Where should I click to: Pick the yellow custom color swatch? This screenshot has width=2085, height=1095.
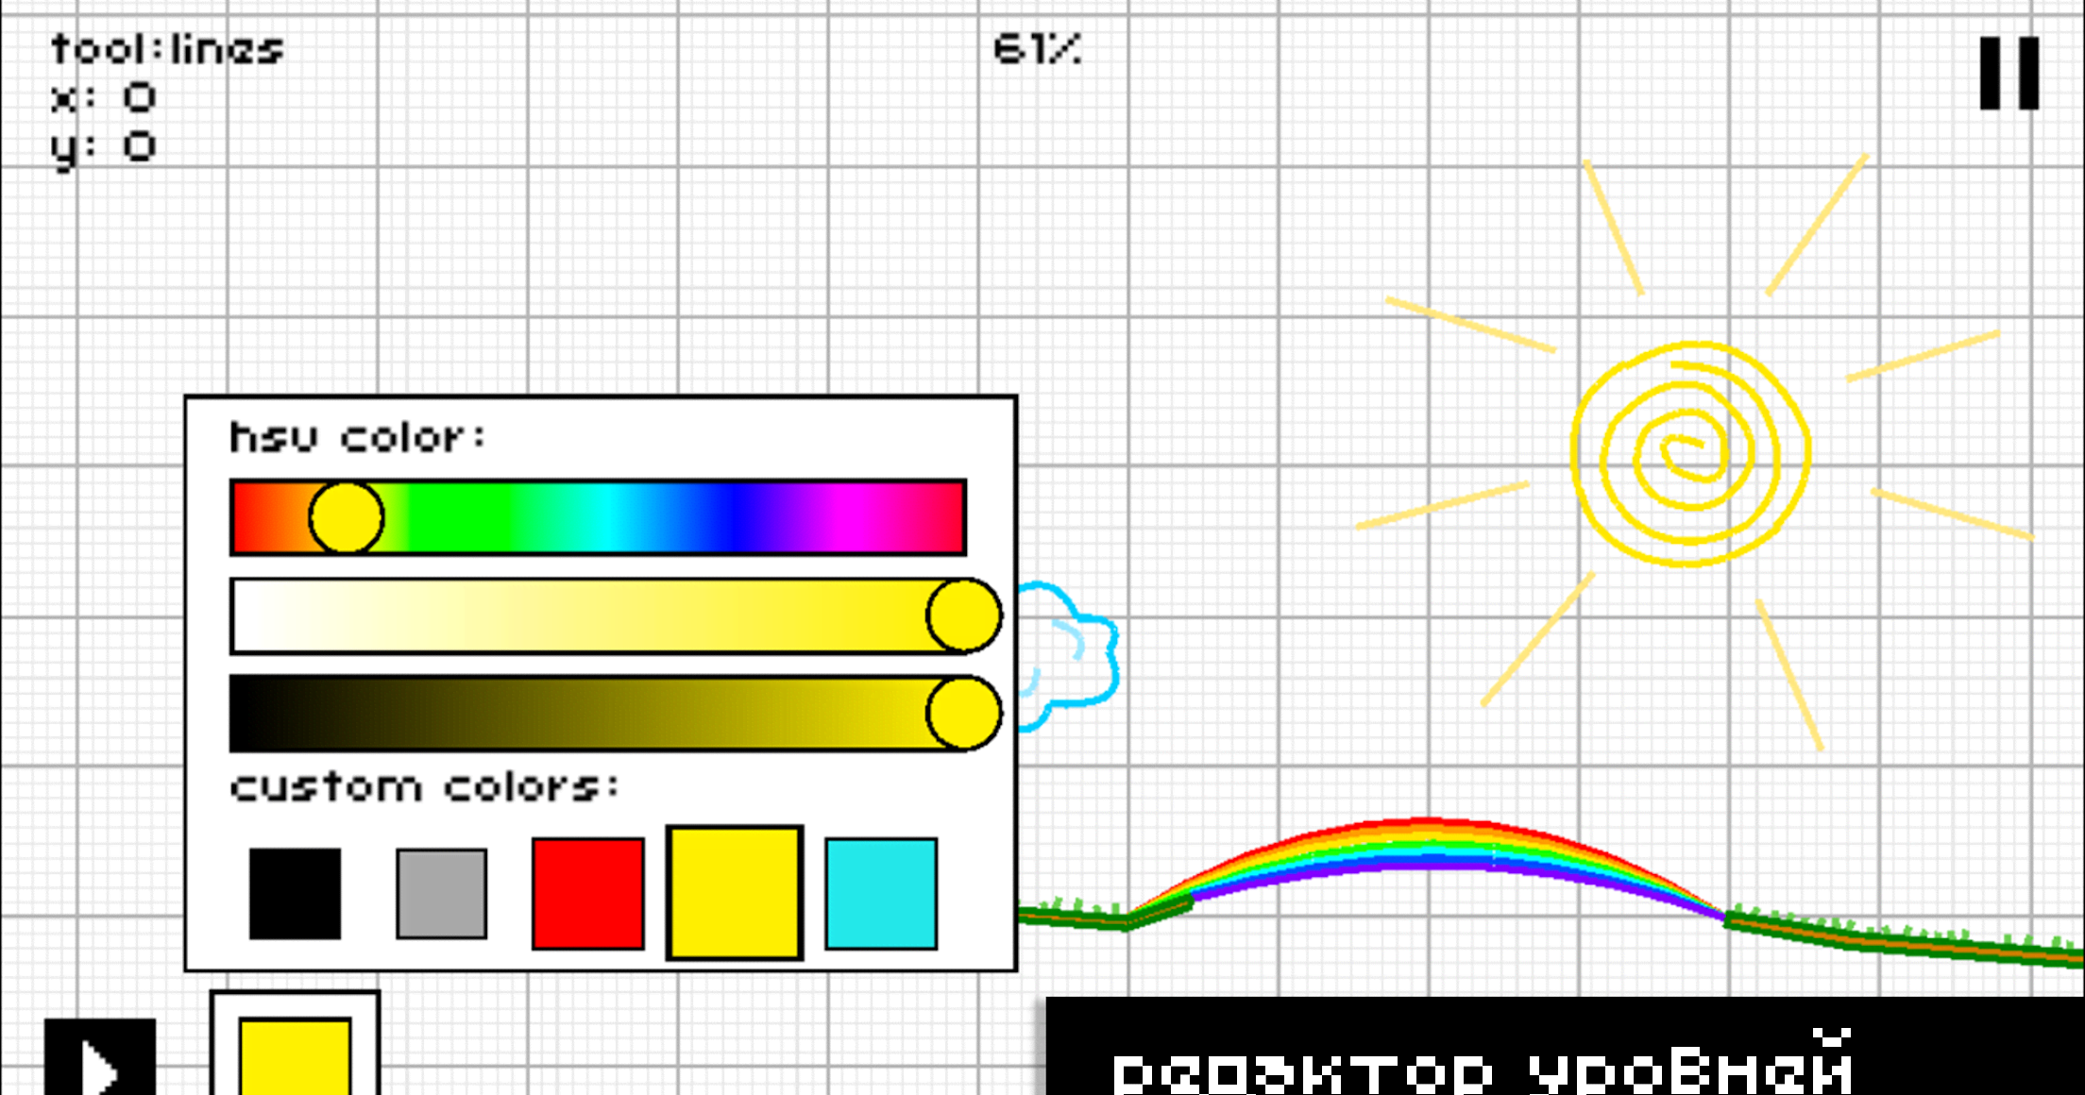[x=735, y=893]
